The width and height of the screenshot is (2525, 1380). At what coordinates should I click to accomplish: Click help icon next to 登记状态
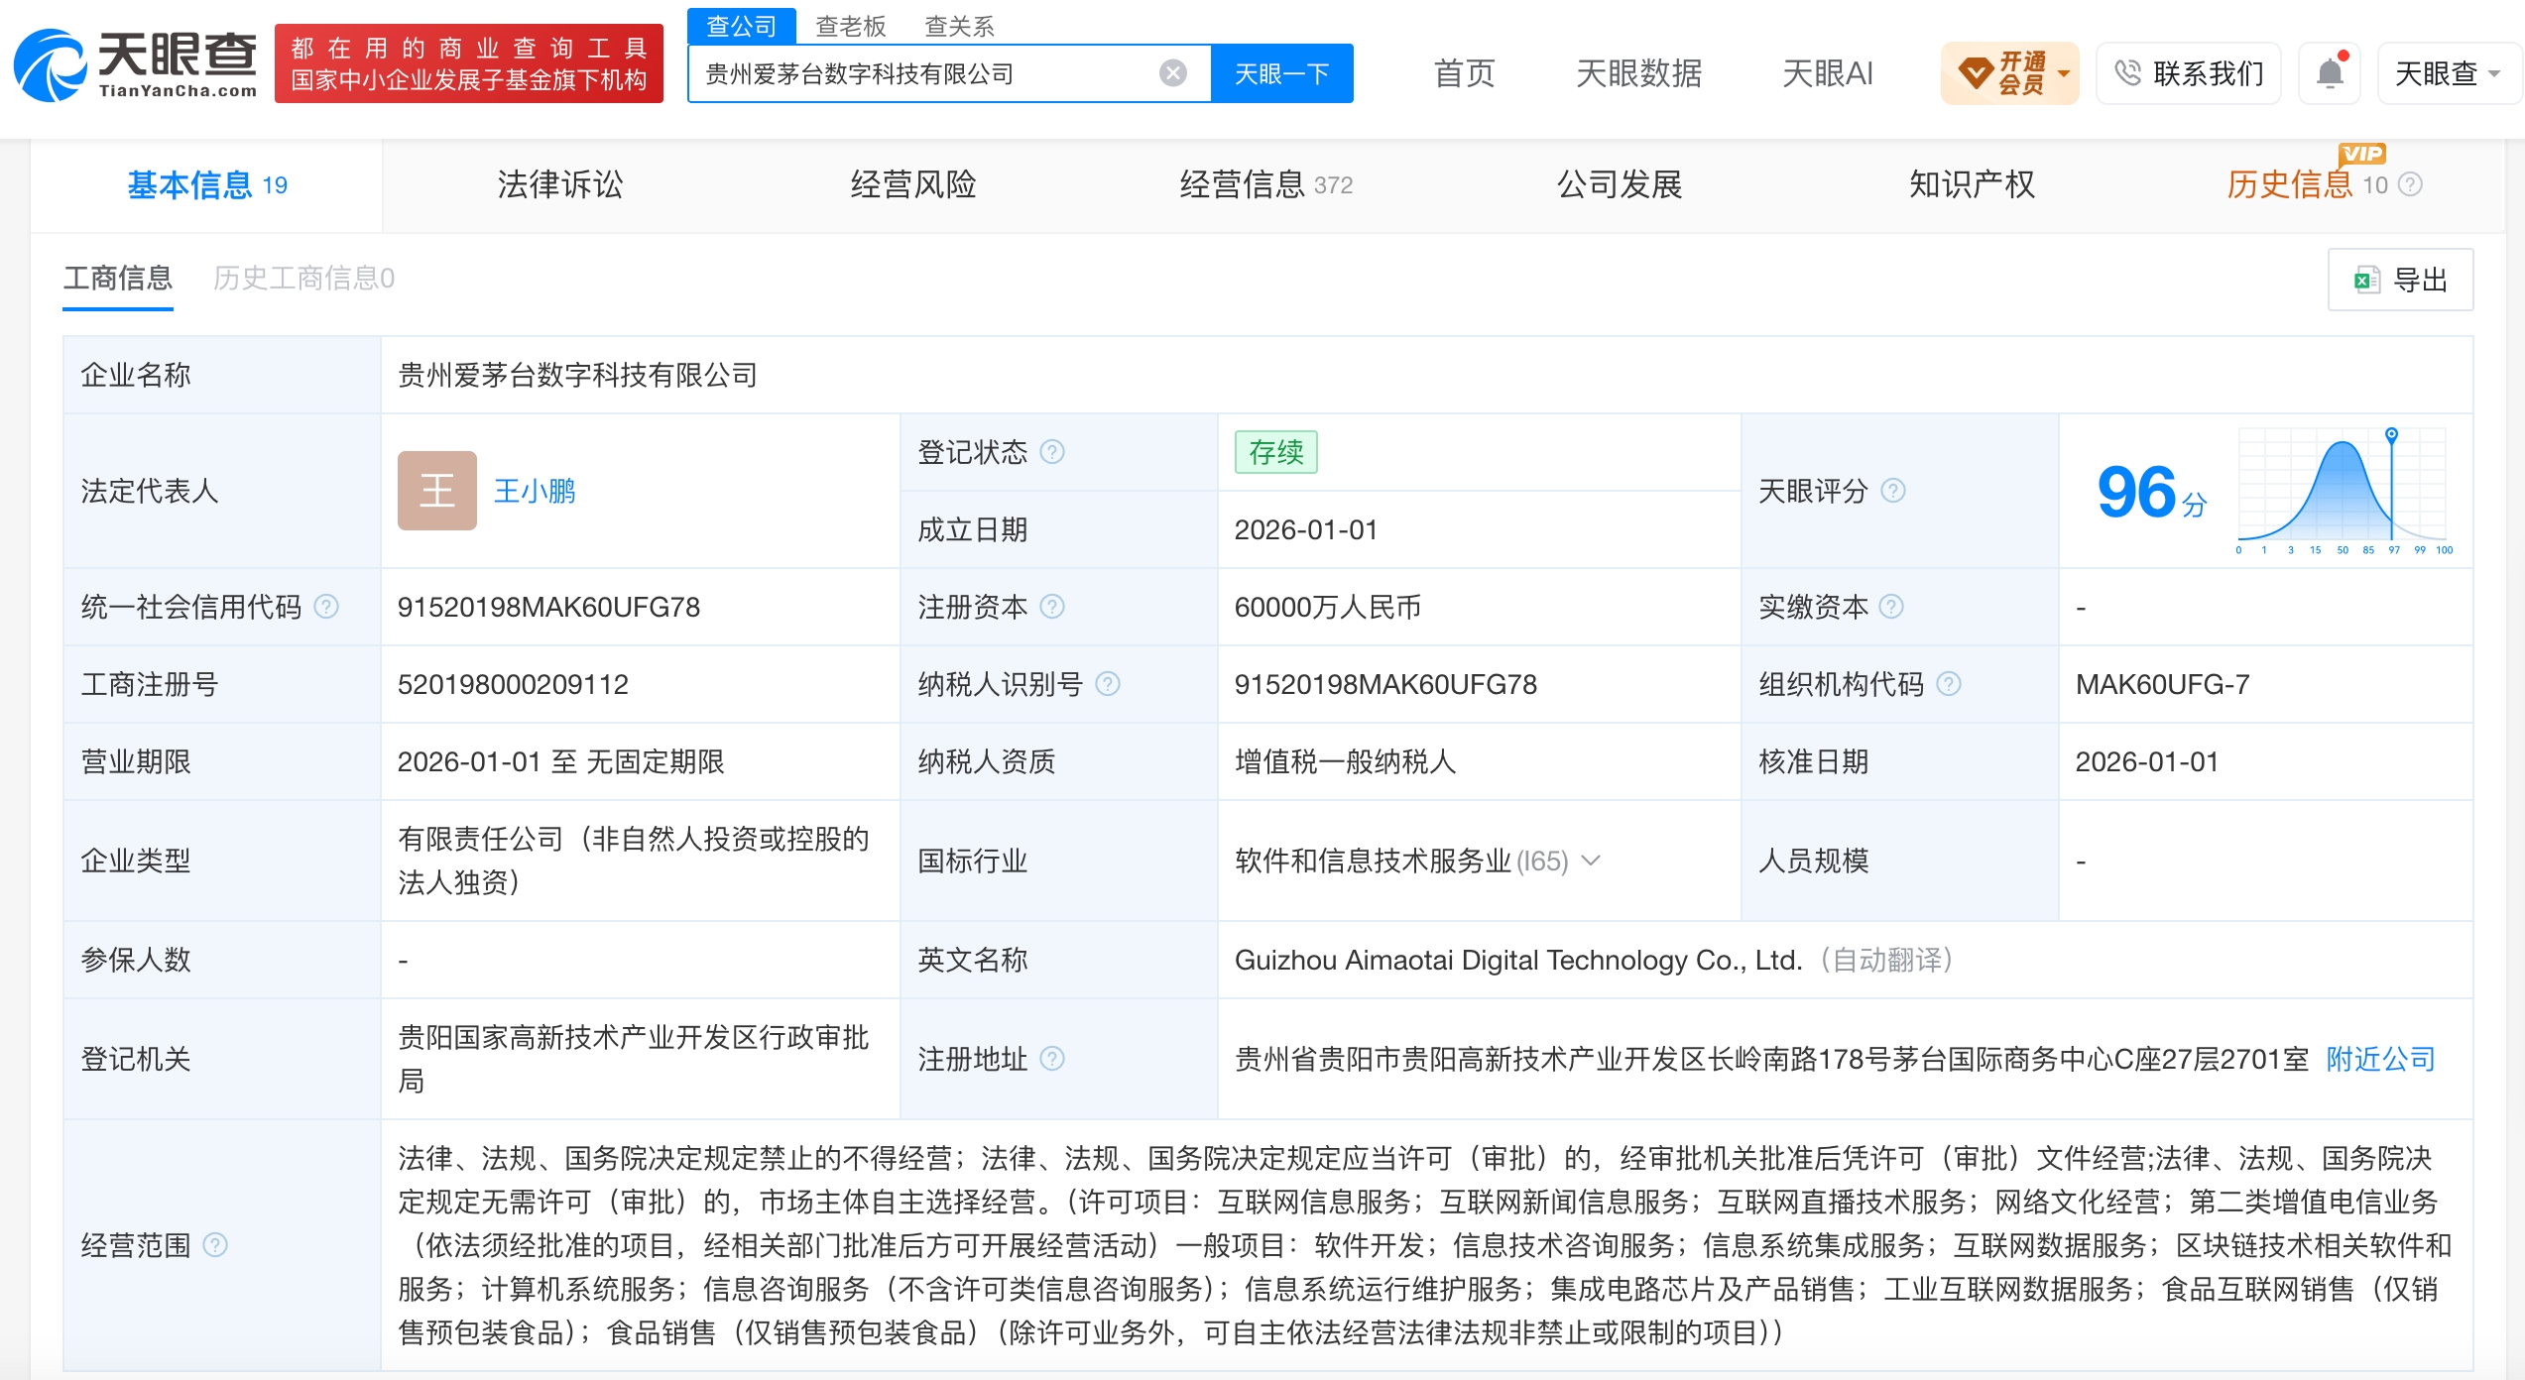coord(1052,452)
